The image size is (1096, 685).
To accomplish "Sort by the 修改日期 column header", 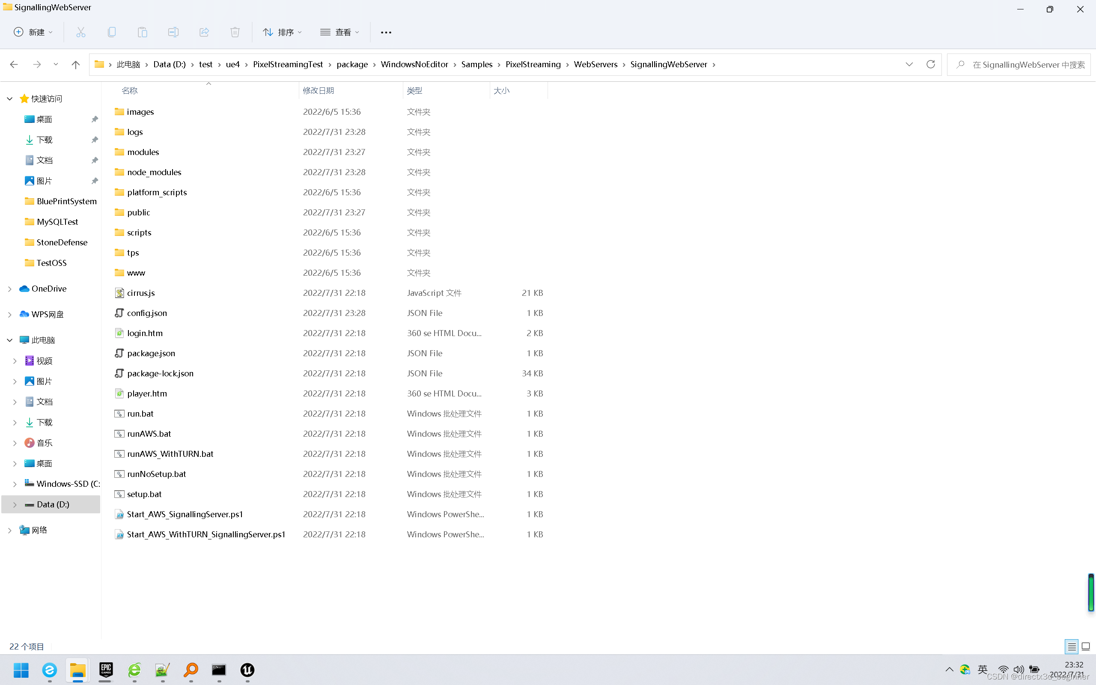I will (x=319, y=91).
